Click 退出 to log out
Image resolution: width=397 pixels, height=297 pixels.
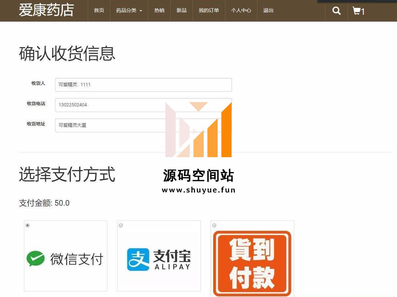[x=268, y=10]
